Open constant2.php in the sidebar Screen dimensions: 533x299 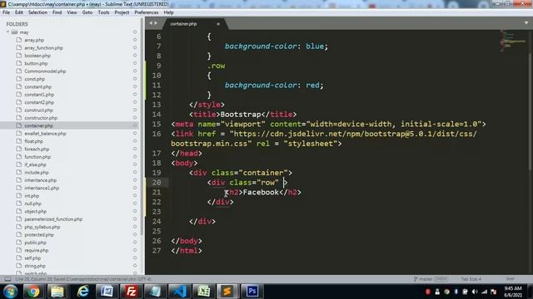tap(39, 102)
